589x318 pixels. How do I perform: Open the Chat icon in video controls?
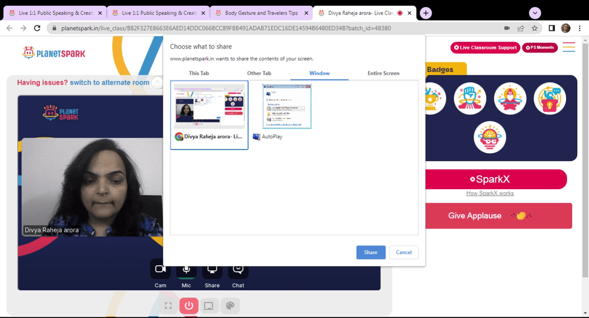(238, 269)
